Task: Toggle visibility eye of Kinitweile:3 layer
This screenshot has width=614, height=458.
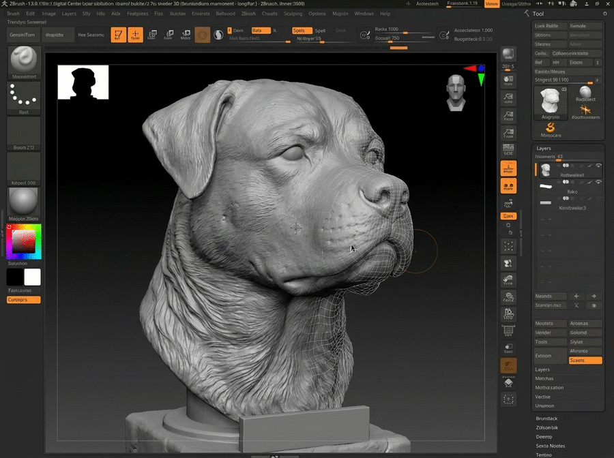Action: tap(598, 199)
